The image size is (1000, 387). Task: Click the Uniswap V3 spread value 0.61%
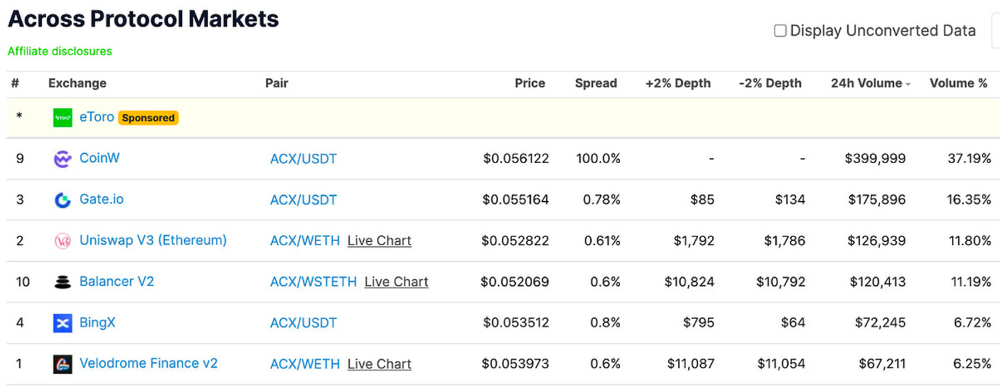[x=603, y=240]
